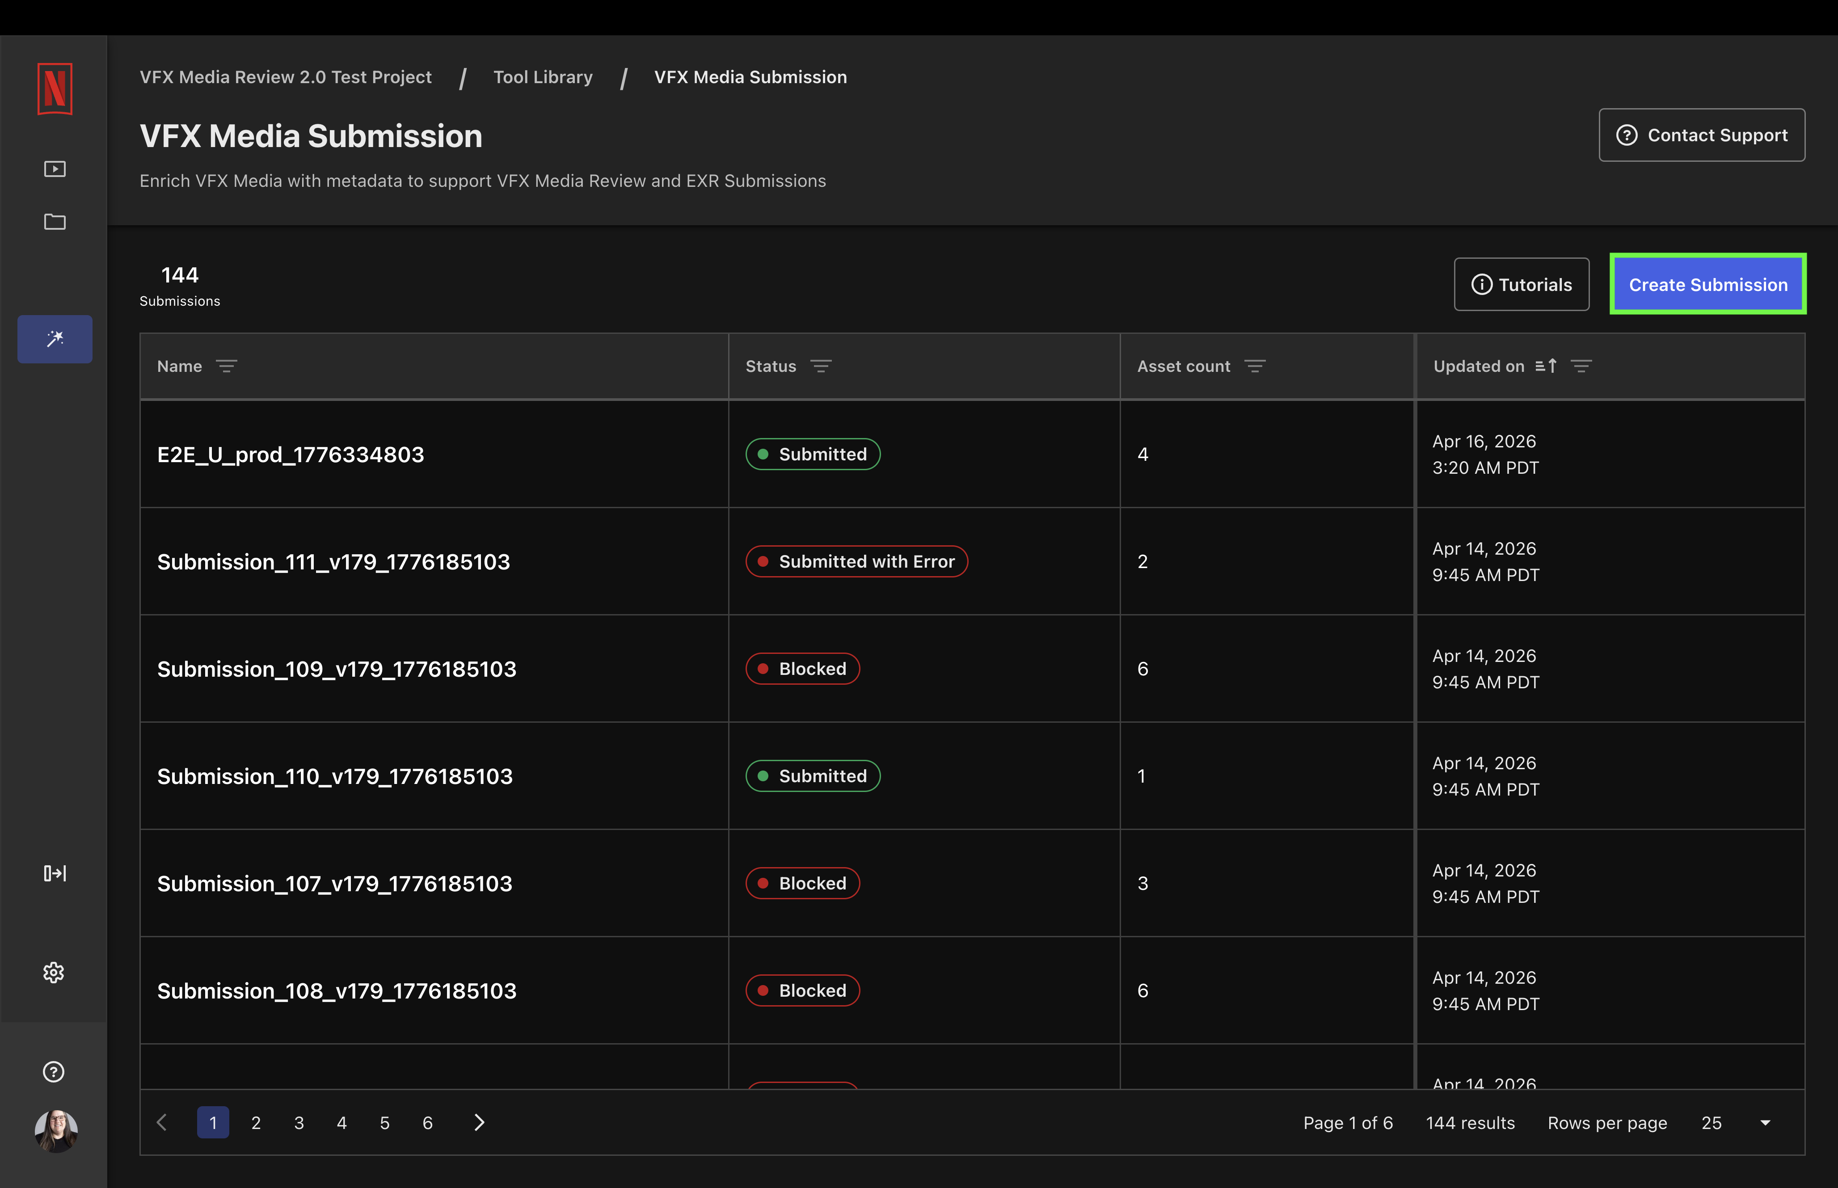Viewport: 1838px width, 1188px height.
Task: Click Blocked badge for Submission_108 row
Action: 802,990
